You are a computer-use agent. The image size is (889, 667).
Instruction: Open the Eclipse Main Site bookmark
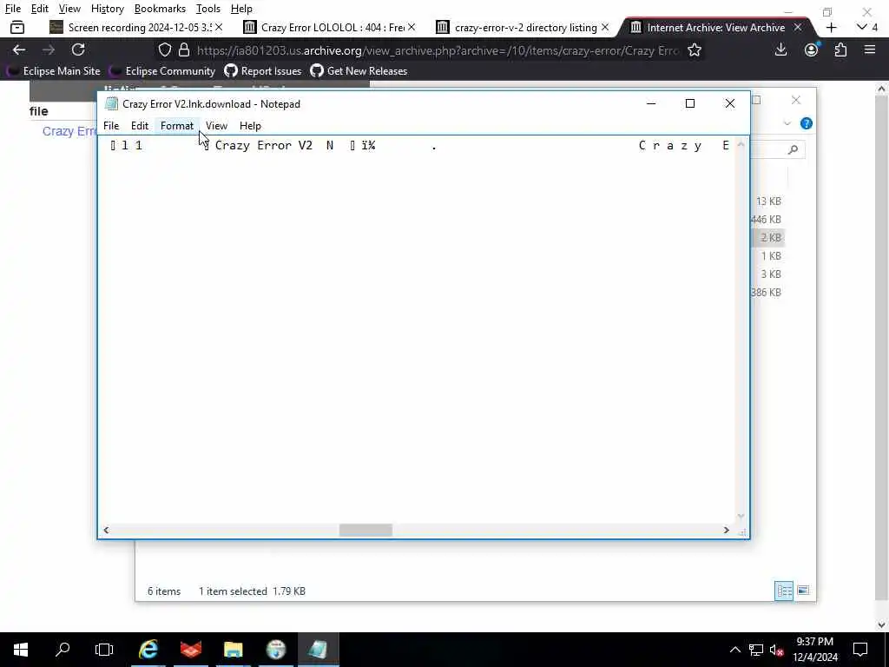(53, 71)
